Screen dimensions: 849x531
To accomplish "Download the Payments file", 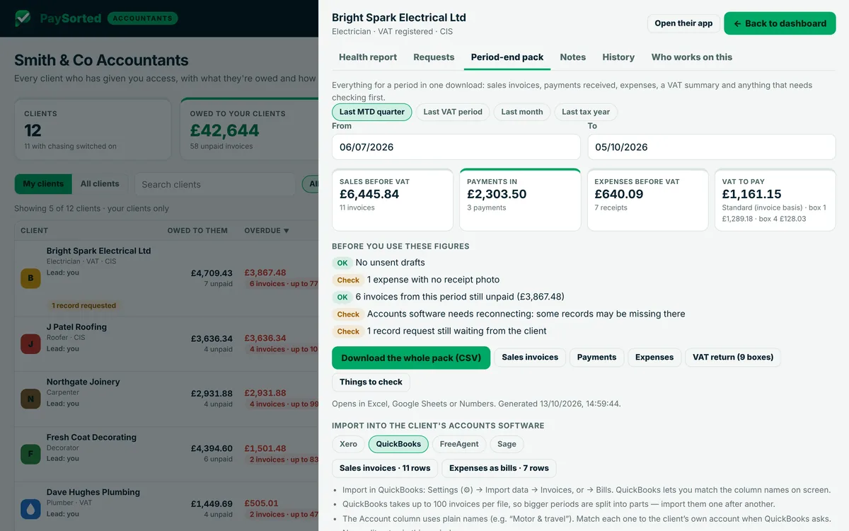I will pos(596,358).
